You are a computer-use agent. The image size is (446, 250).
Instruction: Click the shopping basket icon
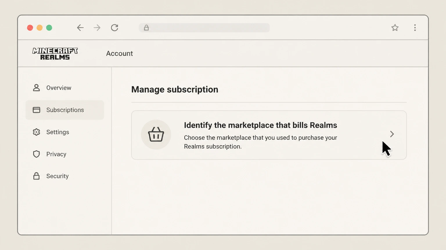pos(156,135)
